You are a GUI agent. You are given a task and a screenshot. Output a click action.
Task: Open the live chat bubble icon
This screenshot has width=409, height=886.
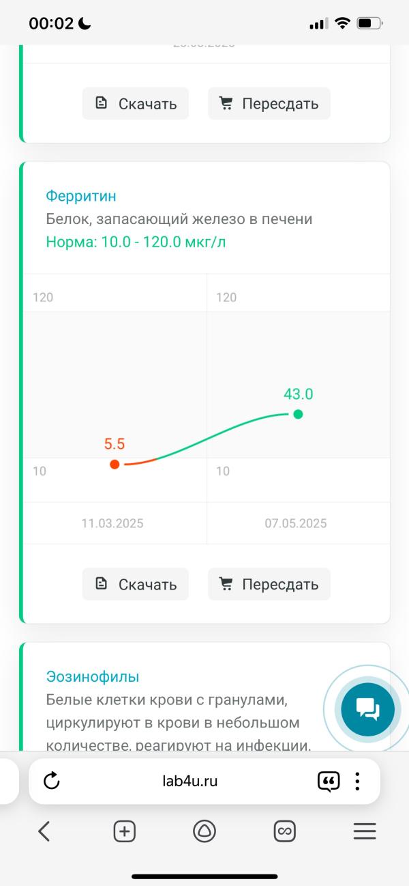367,709
